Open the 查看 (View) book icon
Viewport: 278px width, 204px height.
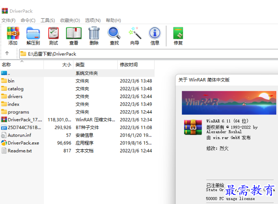pyautogui.click(x=73, y=33)
